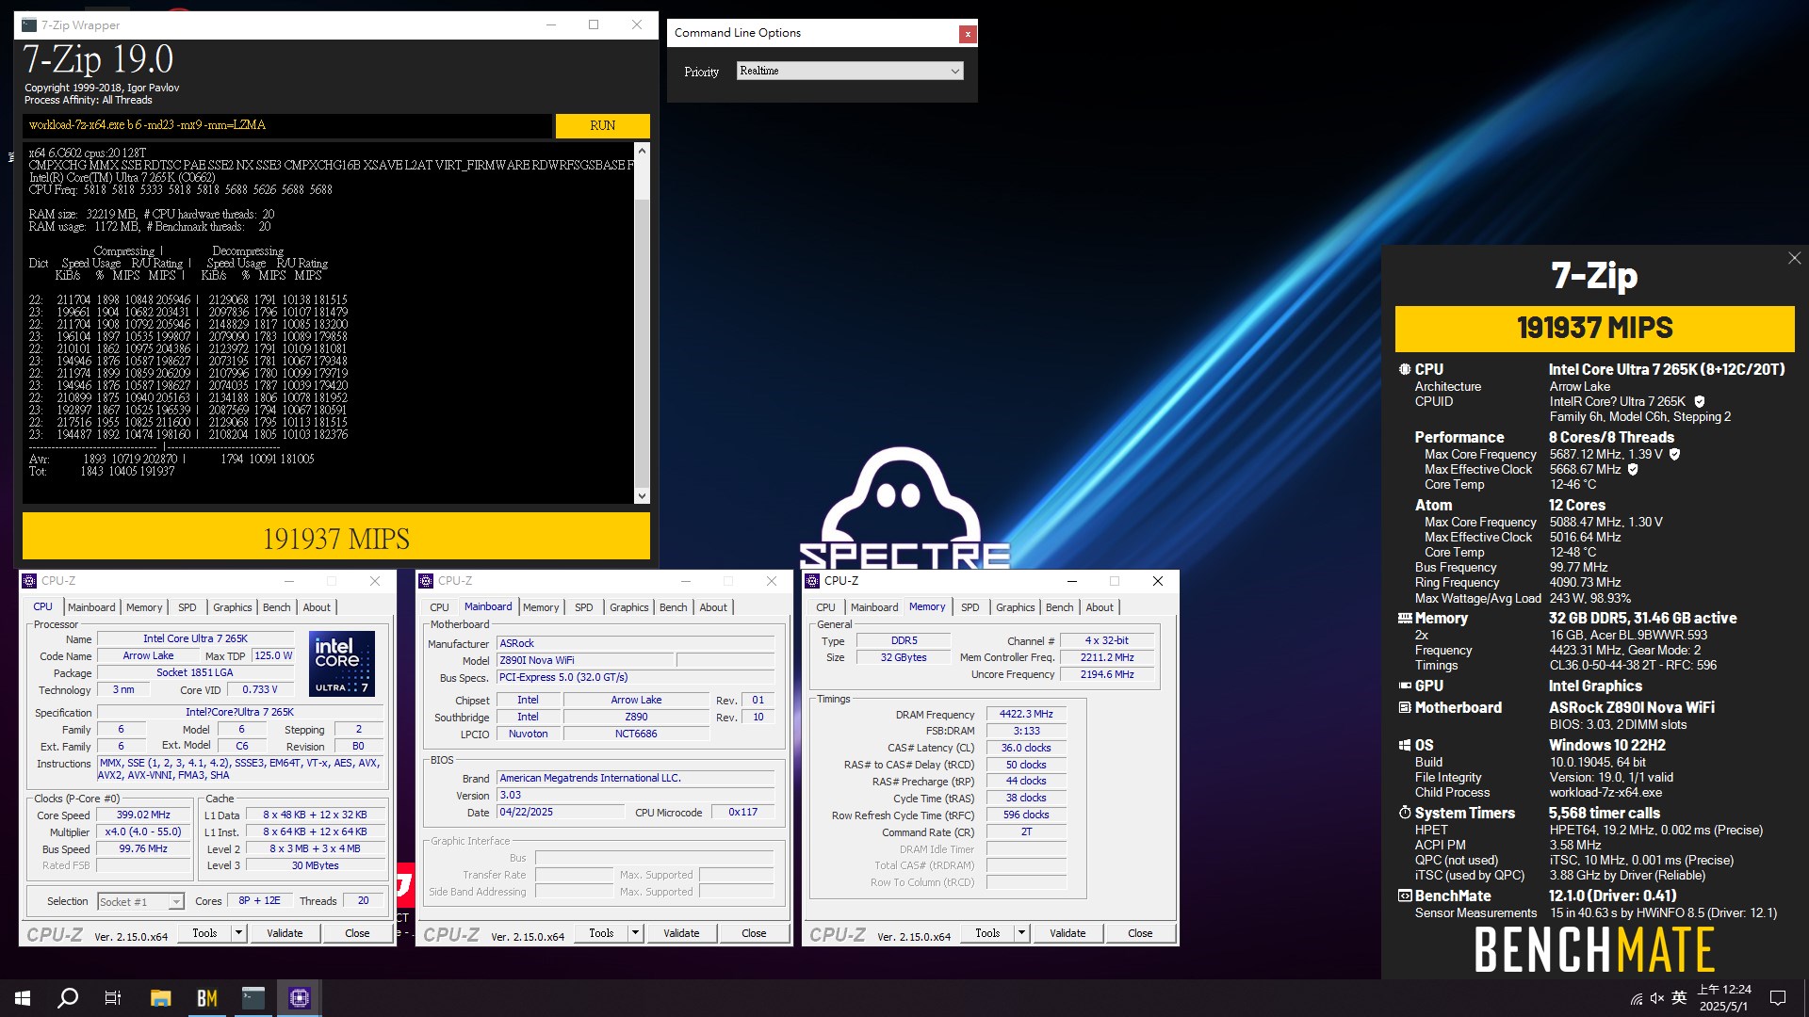This screenshot has height=1017, width=1809.
Task: Click the 7-Zip Wrapper title bar icon
Action: coord(29,25)
